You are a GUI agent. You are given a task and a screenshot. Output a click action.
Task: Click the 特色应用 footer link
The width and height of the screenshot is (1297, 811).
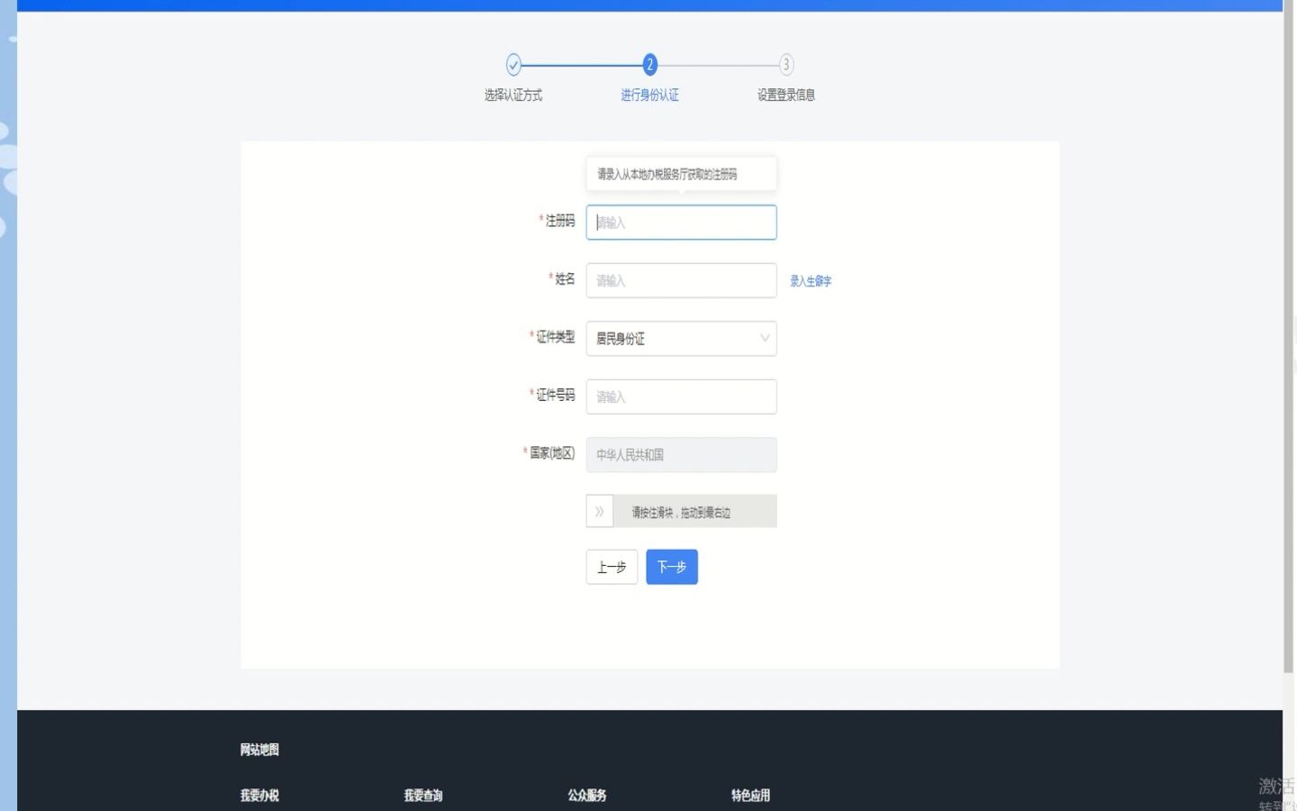tap(750, 796)
